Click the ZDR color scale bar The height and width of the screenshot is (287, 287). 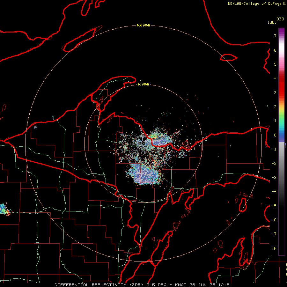(x=282, y=142)
